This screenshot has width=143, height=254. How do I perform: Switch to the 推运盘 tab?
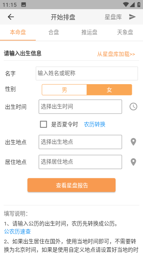89,33
